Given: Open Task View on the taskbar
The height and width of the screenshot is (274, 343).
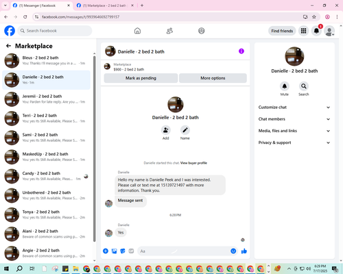Looking at the screenshot, I should tap(32, 269).
